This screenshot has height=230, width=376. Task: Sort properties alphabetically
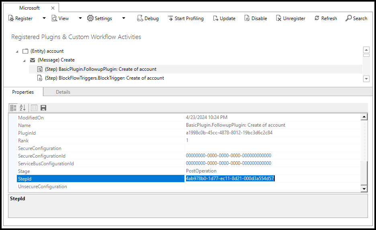click(22, 108)
